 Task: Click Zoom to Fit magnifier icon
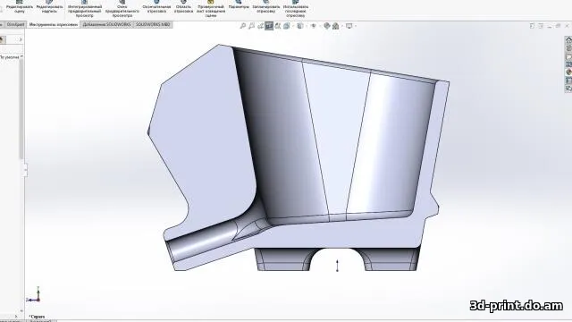(x=243, y=26)
